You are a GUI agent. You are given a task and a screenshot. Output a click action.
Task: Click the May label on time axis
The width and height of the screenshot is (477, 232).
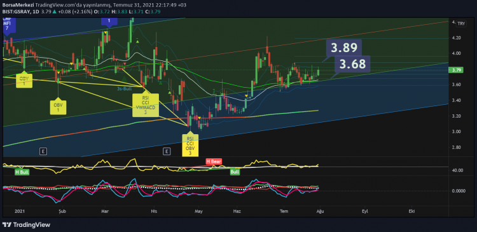[198, 211]
